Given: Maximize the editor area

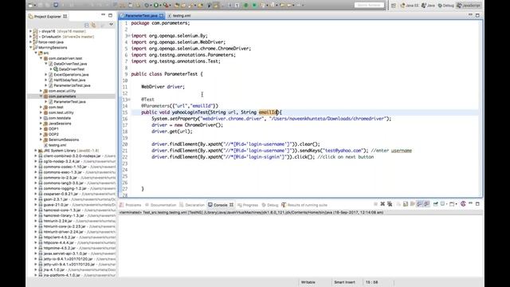Looking at the screenshot, I should (477, 15).
